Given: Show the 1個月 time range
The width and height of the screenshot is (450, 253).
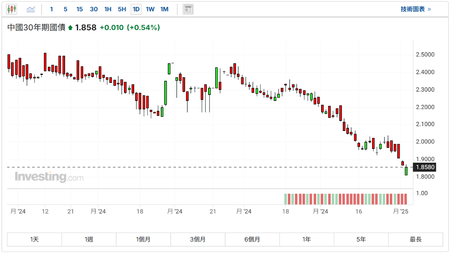Looking at the screenshot, I should click(x=143, y=239).
